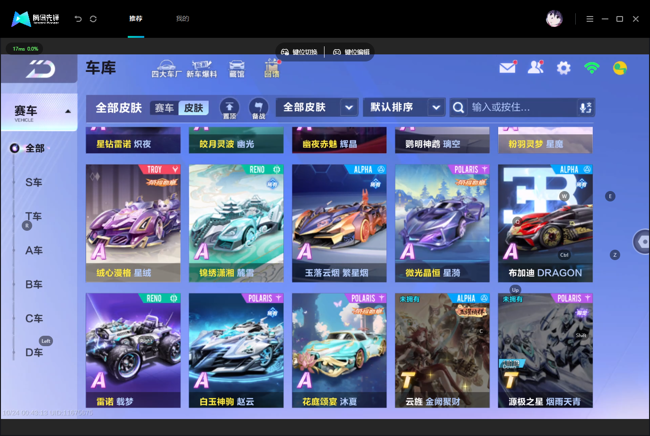650x436 pixels.
Task: Click the Tencent Pioneer logo
Action: tap(35, 19)
